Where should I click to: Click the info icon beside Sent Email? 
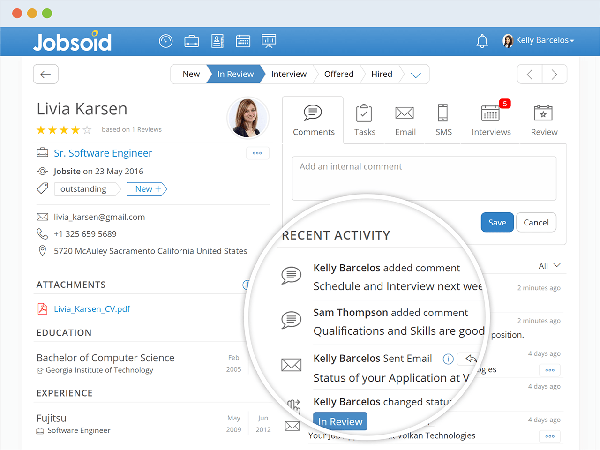[x=448, y=359]
